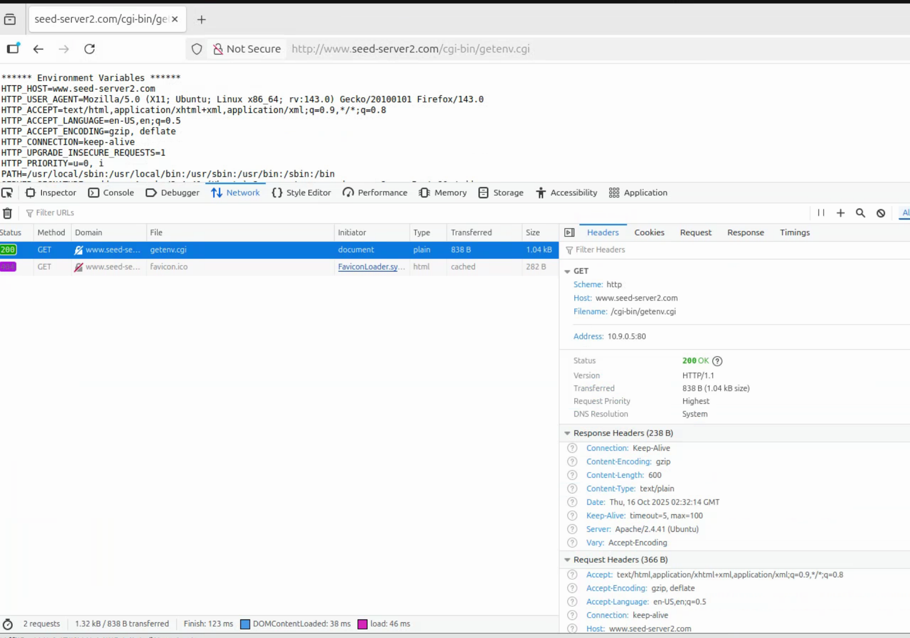
Task: Open request blocking with the blocked-circle icon
Action: (x=881, y=213)
